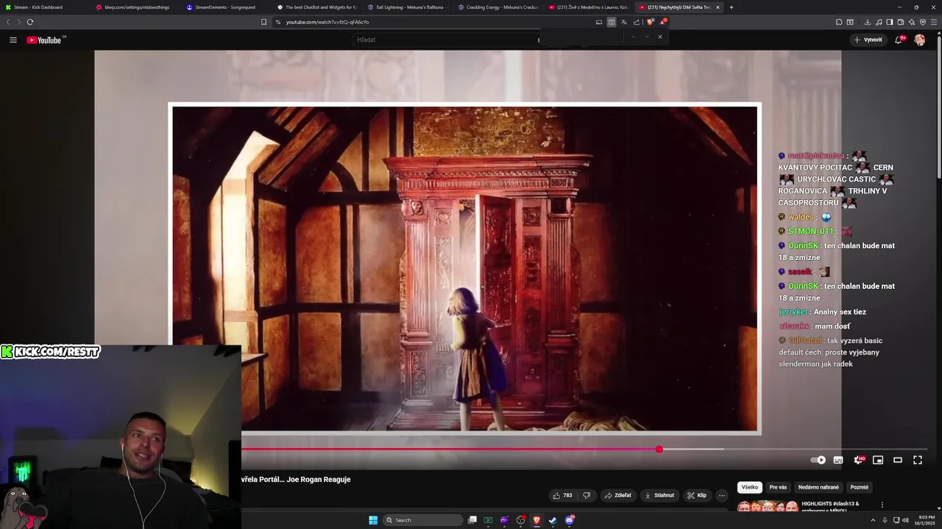Open the Leo AI sparkle icon
This screenshot has width=942, height=529.
tap(912, 22)
